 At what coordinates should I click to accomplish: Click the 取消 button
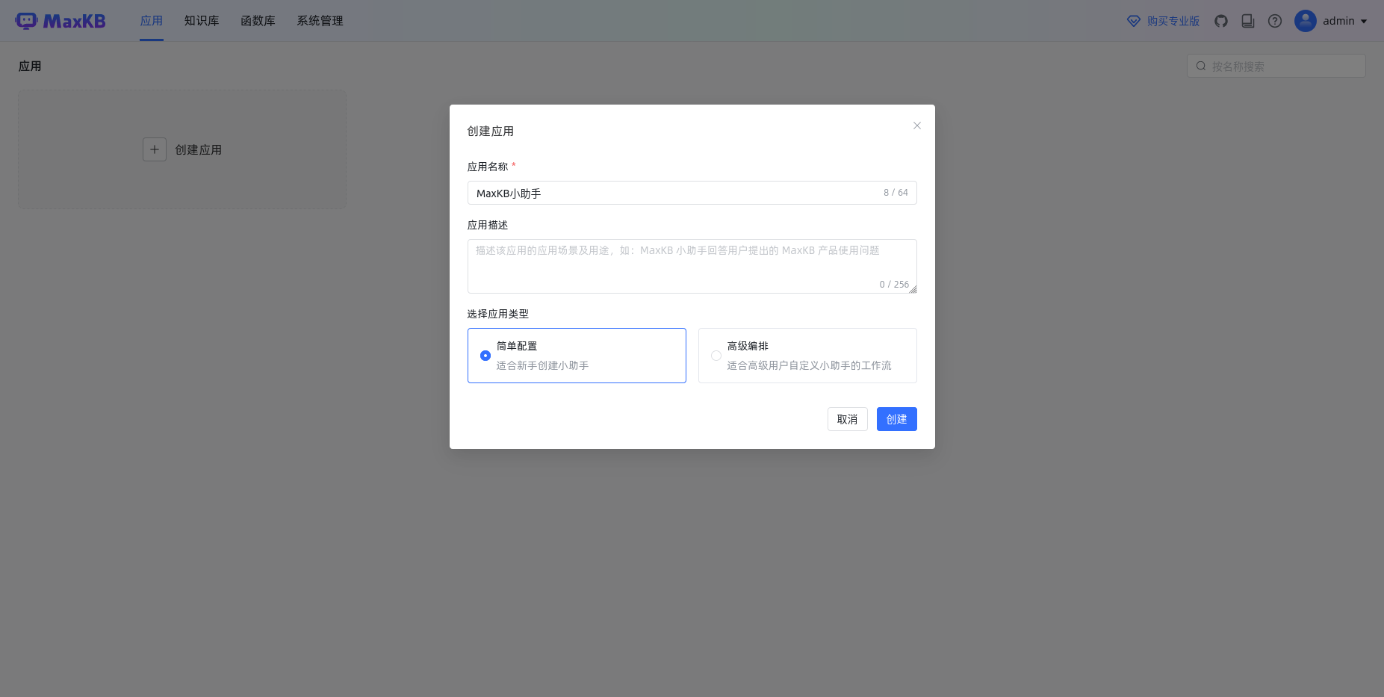tap(847, 419)
